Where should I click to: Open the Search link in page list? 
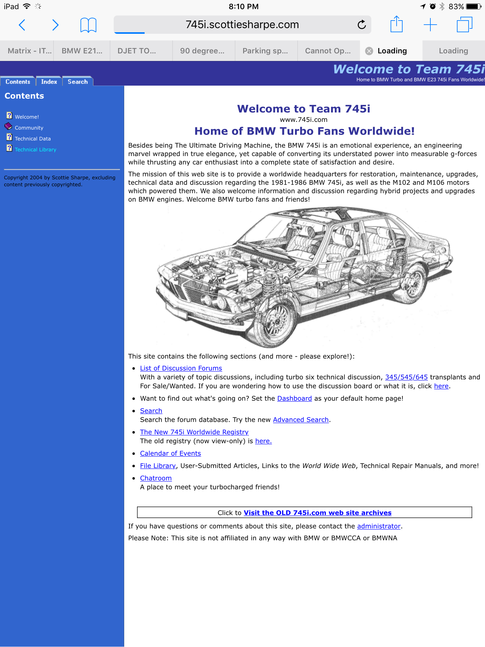pos(151,411)
